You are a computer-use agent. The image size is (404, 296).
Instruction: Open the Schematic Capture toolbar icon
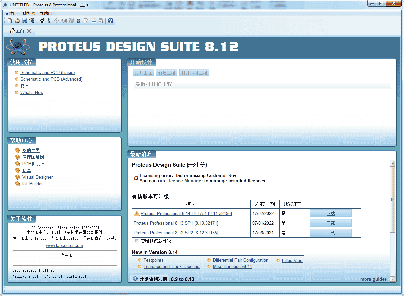(x=49, y=21)
